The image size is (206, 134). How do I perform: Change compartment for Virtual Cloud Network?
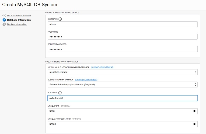(102, 67)
